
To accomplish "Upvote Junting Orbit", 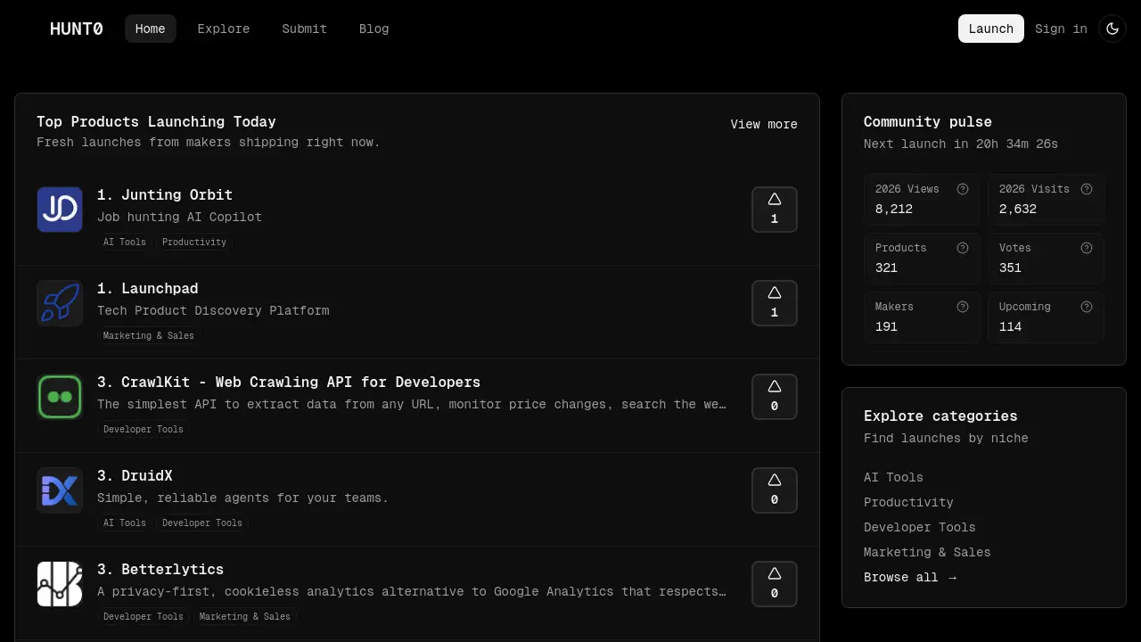I will click(x=775, y=210).
